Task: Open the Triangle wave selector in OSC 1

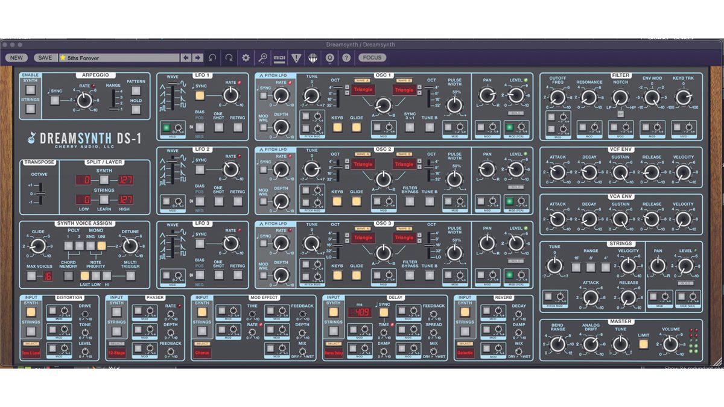Action: click(x=363, y=90)
